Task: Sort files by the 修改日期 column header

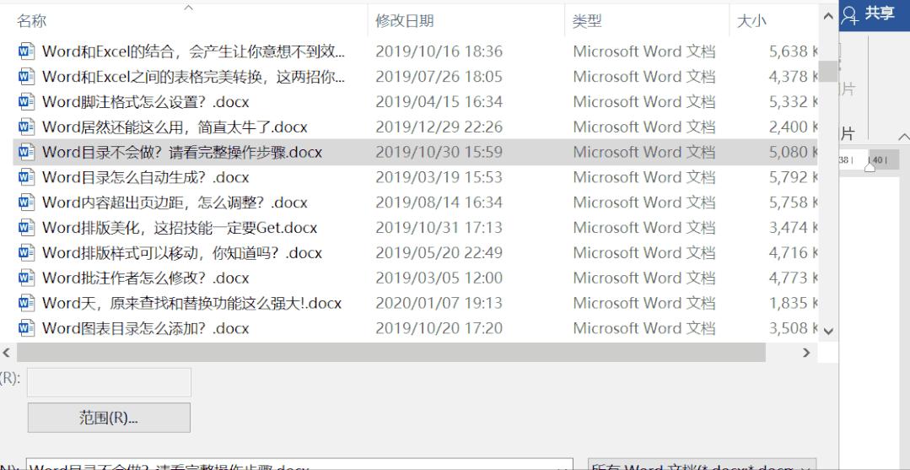Action: click(405, 21)
